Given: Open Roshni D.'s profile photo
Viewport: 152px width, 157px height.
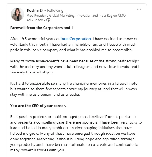Looking at the screenshot, I should 18,14.
